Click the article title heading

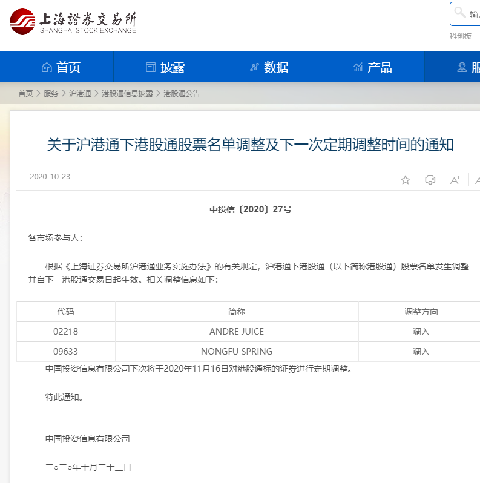[x=250, y=145]
